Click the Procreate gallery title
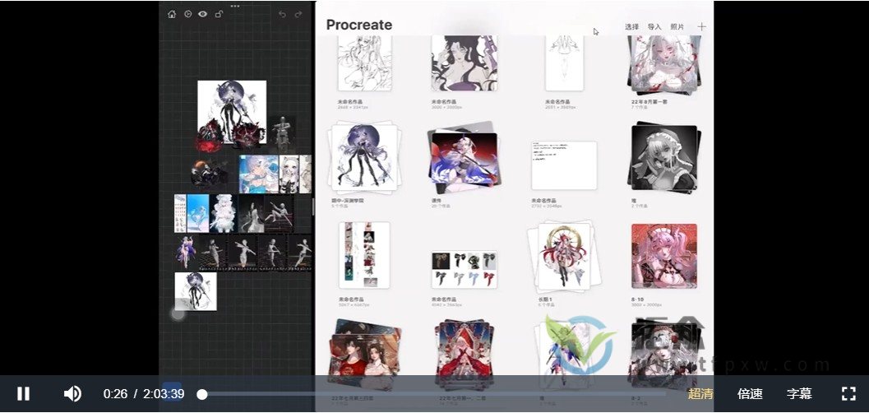The image size is (869, 413). click(x=359, y=25)
